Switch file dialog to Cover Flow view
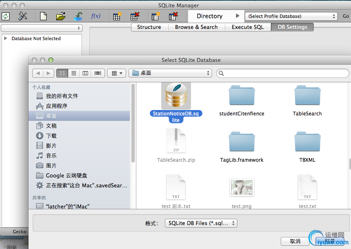The width and height of the screenshot is (351, 249). pyautogui.click(x=98, y=73)
